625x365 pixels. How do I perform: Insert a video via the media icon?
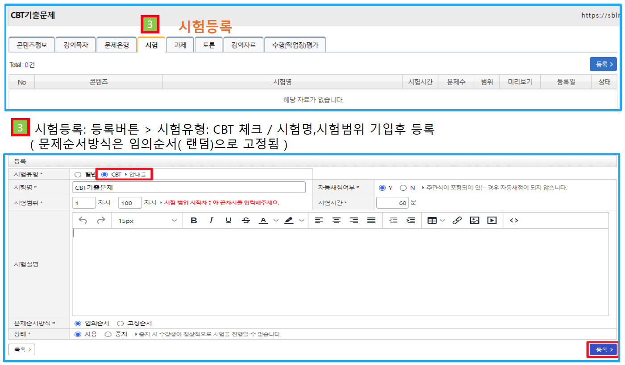click(x=492, y=221)
